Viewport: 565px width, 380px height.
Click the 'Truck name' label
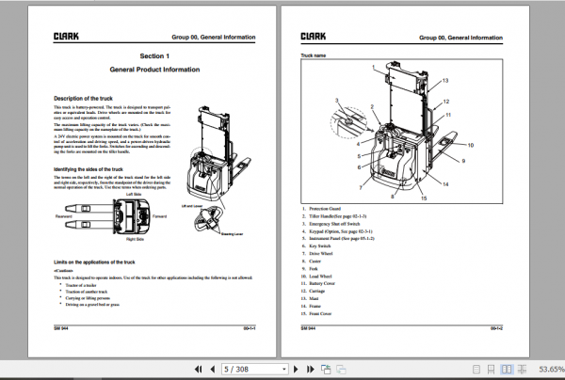[x=314, y=55]
